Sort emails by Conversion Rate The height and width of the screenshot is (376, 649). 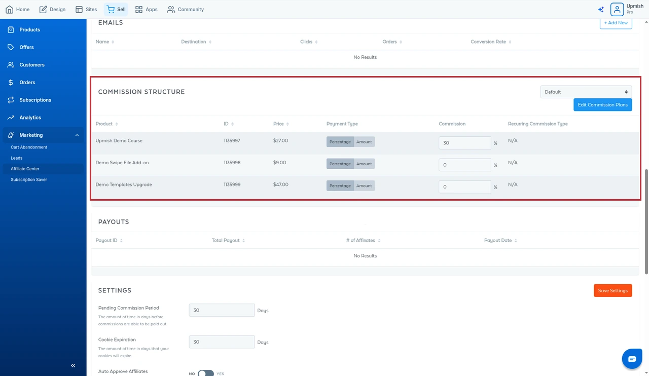click(x=491, y=42)
